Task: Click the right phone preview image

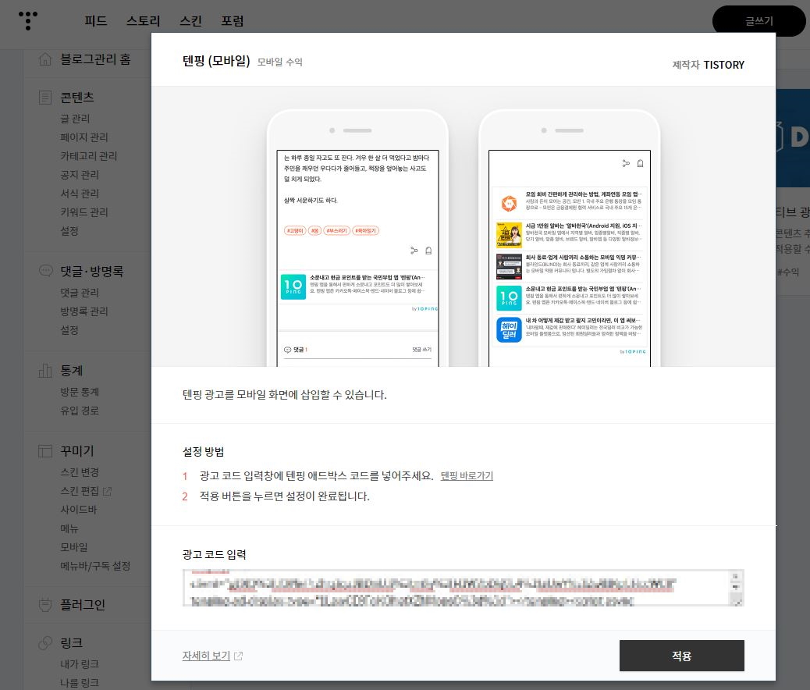Action: coord(570,238)
